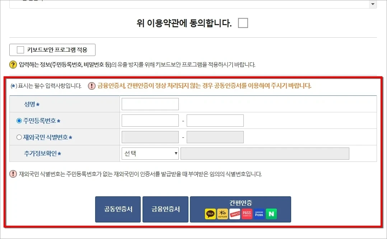
Task: Open the 선택 dropdown under 추가정보확인
Action: (150, 153)
